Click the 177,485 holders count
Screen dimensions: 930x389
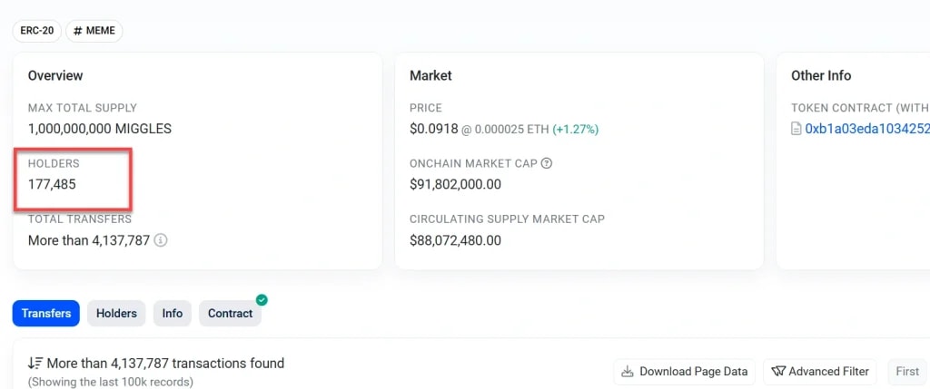(52, 184)
